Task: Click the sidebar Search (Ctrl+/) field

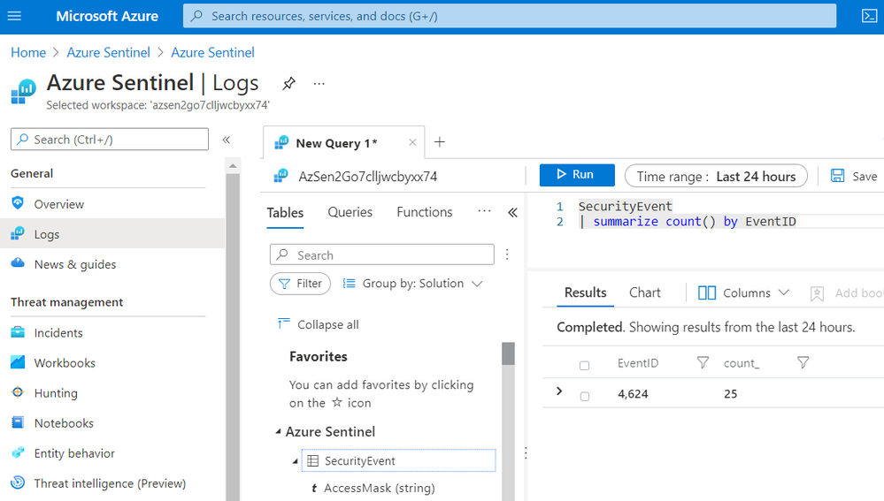Action: [110, 139]
